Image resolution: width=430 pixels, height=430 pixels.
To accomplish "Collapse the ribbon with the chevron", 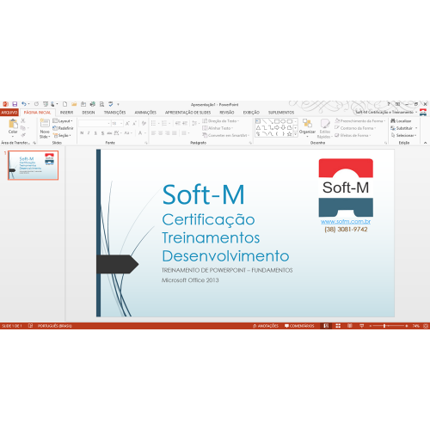I will coord(425,143).
